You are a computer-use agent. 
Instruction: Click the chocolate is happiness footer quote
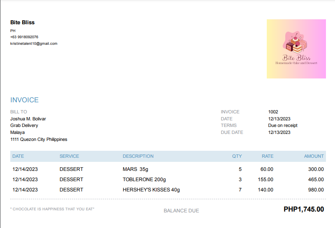coord(52,209)
